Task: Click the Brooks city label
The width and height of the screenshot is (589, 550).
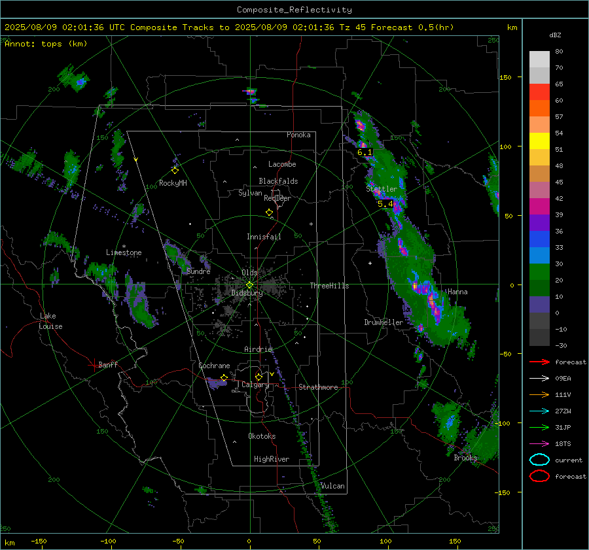Action: coord(465,458)
